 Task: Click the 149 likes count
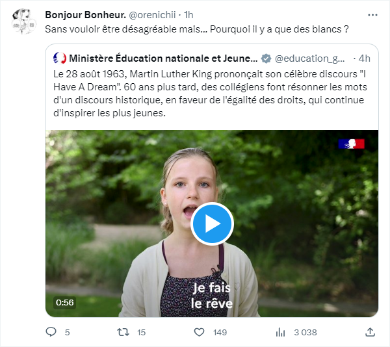pyautogui.click(x=220, y=332)
